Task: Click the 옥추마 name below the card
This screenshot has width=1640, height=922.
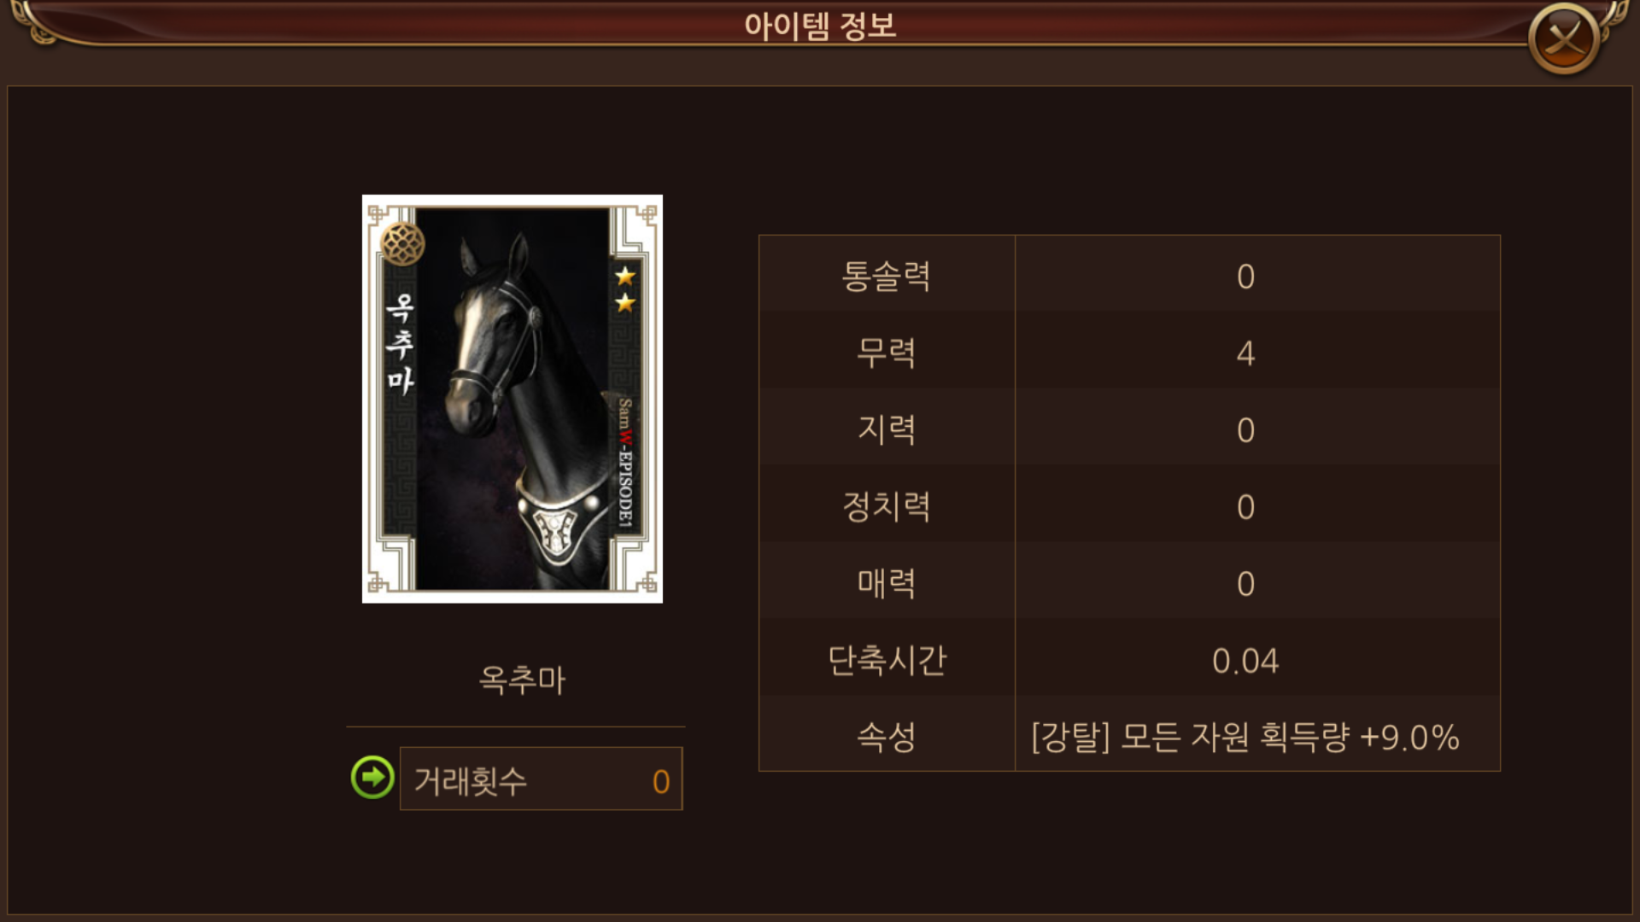Action: pos(522,680)
